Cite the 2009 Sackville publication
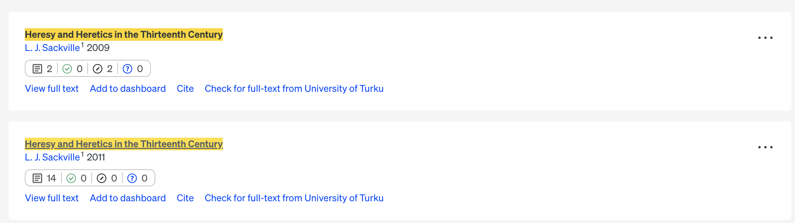This screenshot has width=795, height=223. pos(185,89)
